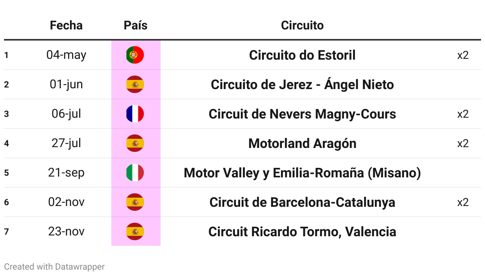Image resolution: width=485 pixels, height=276 pixels.
Task: Click the Portugal flag icon in row 1
Action: [135, 55]
